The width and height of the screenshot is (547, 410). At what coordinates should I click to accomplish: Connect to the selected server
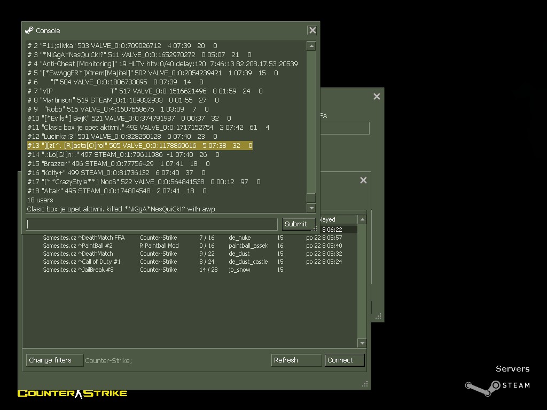345,360
